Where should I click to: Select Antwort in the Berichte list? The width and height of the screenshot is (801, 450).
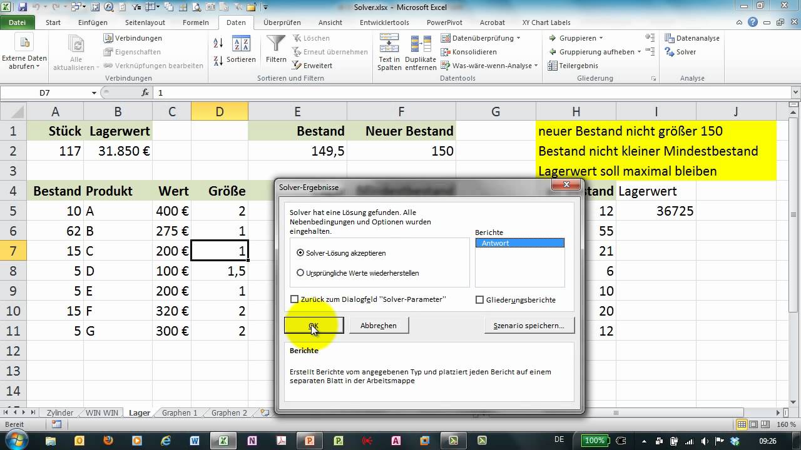tap(520, 243)
